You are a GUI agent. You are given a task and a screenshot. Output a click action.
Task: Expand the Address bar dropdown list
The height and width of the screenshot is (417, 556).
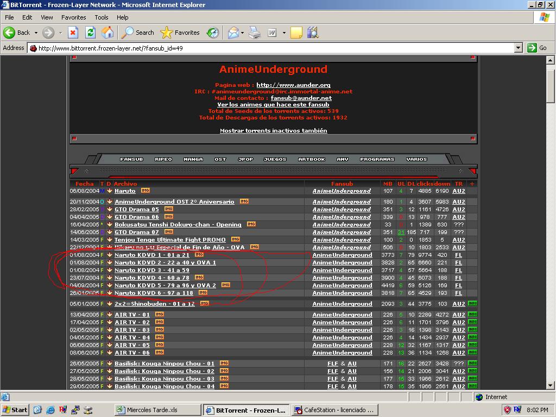[519, 48]
